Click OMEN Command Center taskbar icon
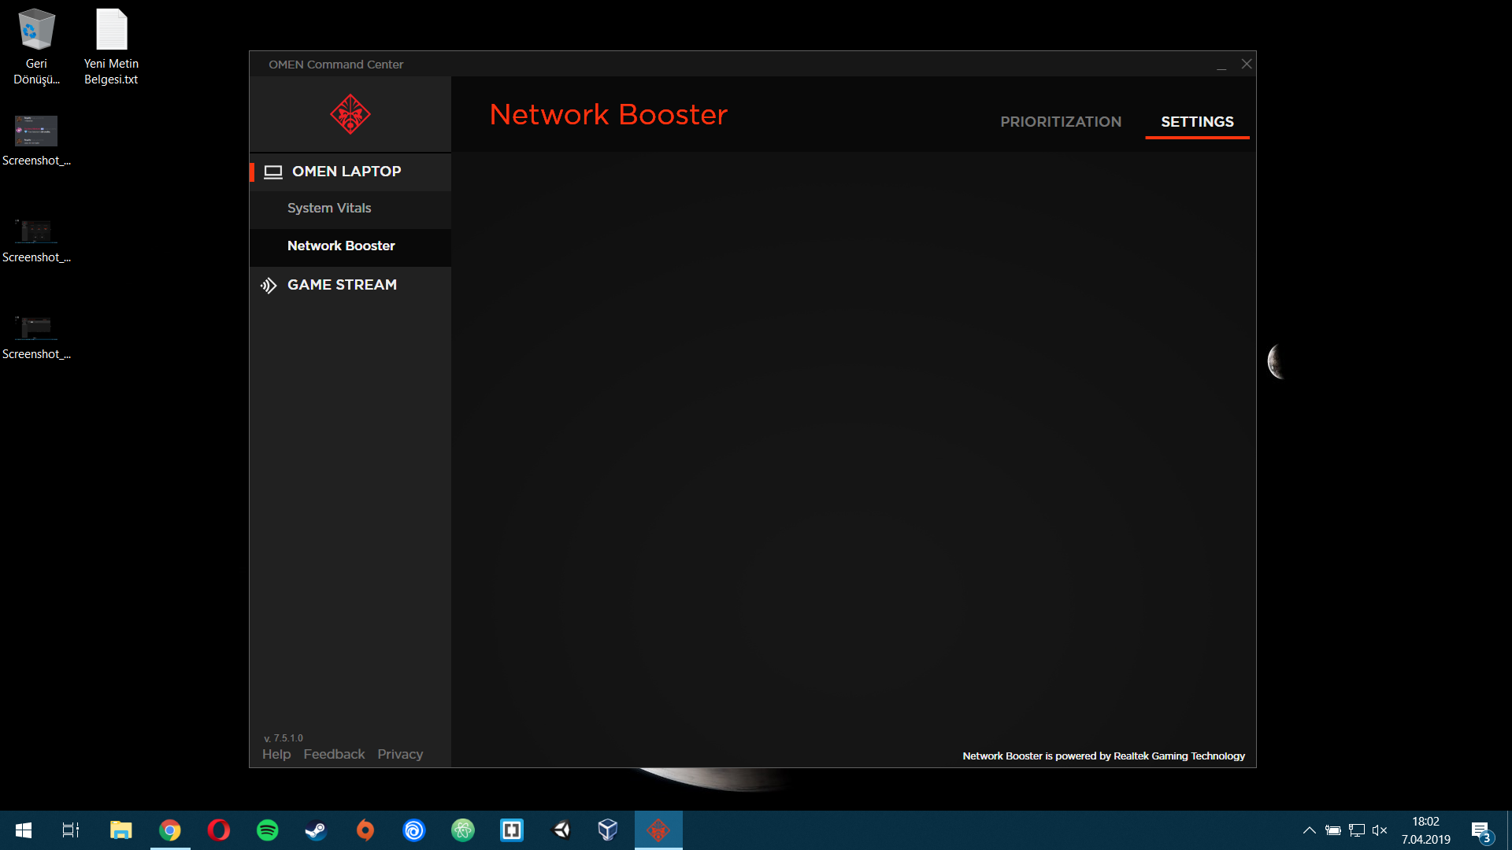1512x850 pixels. coord(658,830)
